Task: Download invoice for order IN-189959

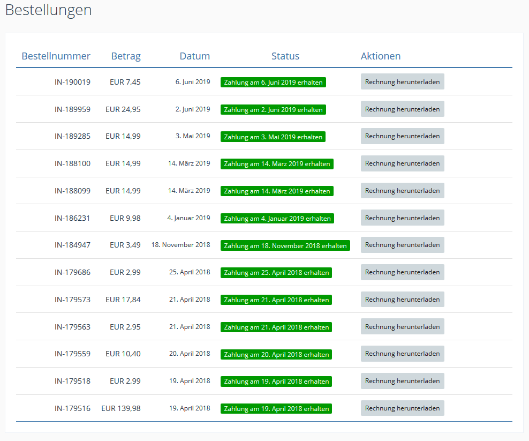Action: (402, 109)
